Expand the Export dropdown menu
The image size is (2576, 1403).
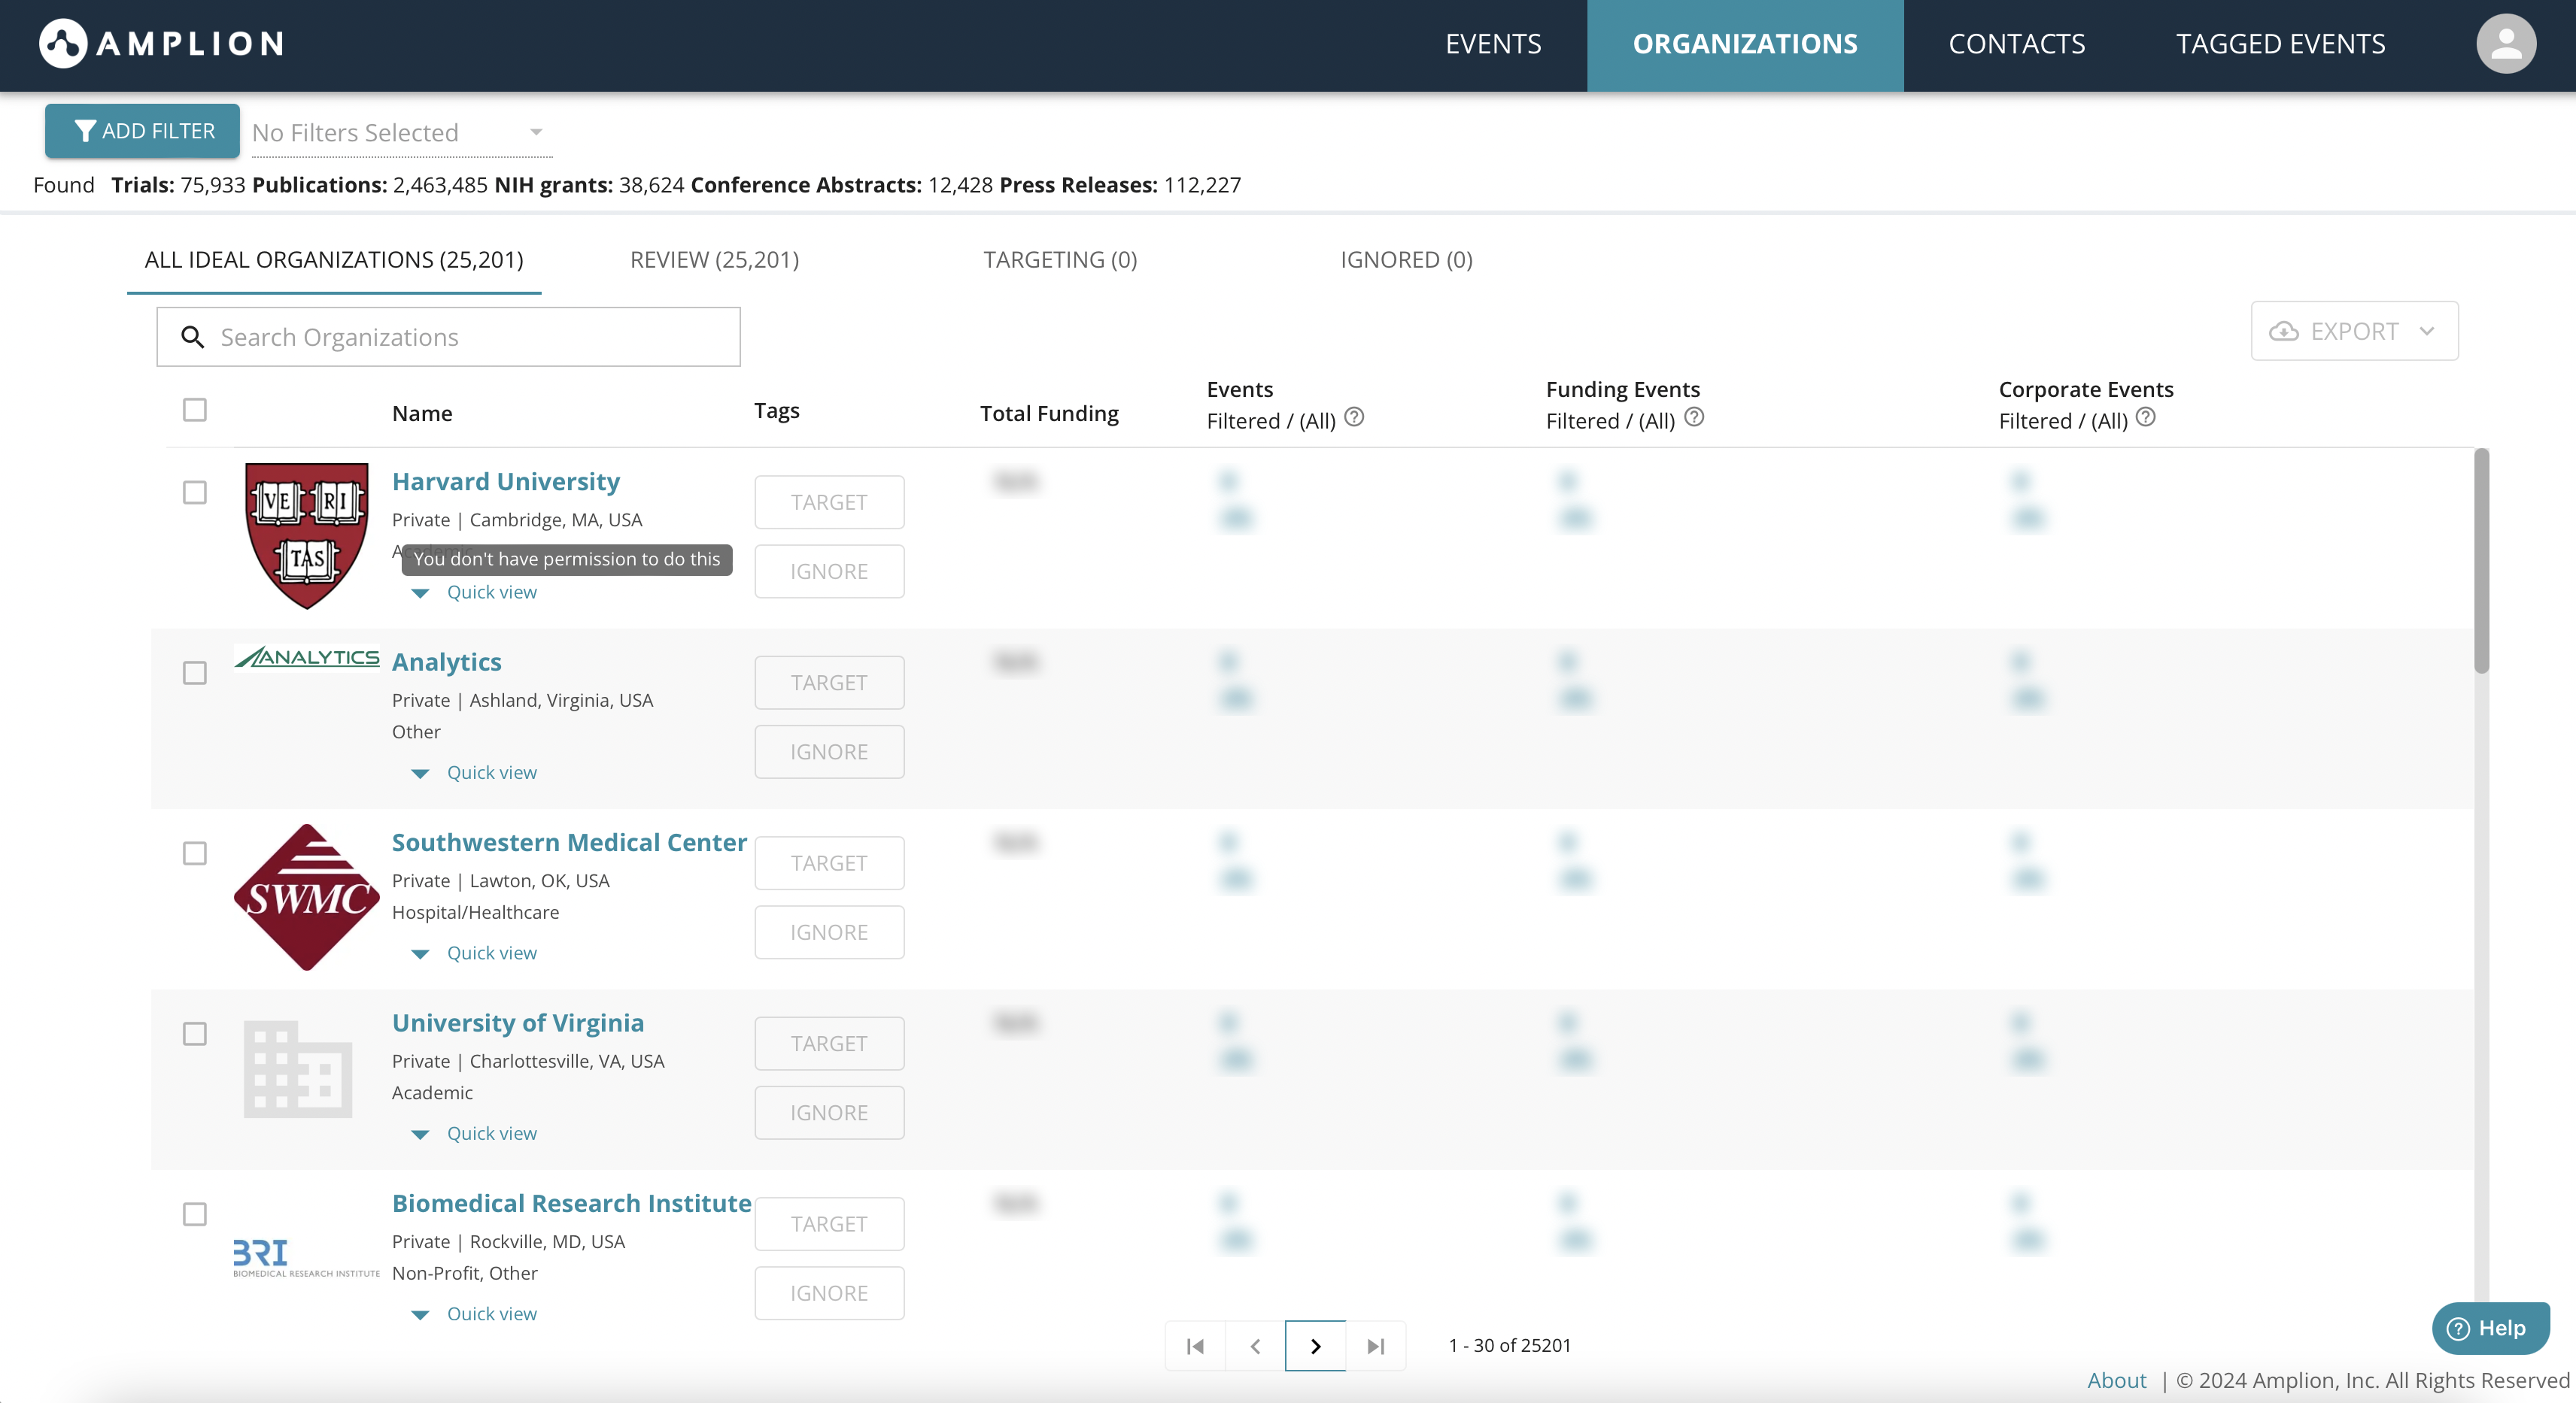point(2354,331)
